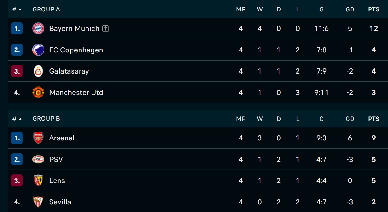Open the Sevilla team link
Image resolution: width=388 pixels, height=212 pixels.
60,202
